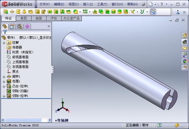Viewport: 189px width, 129px height.
Task: Click the coordinate axis toolbar icon
Action: coord(178,12)
